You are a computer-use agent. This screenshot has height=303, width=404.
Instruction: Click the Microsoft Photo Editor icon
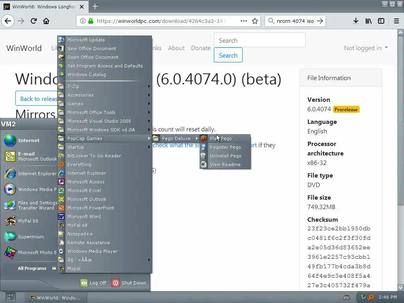click(x=10, y=252)
